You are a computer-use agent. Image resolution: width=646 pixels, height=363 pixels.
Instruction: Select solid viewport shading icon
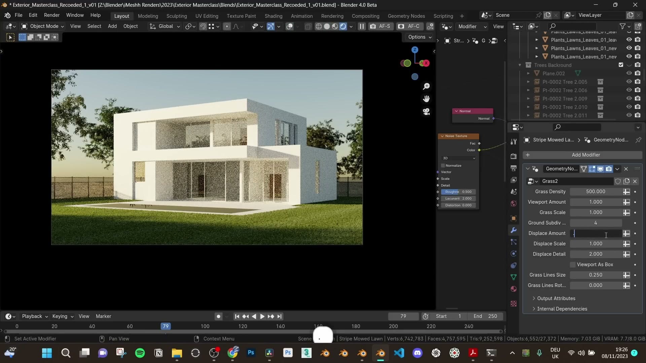tap(327, 27)
